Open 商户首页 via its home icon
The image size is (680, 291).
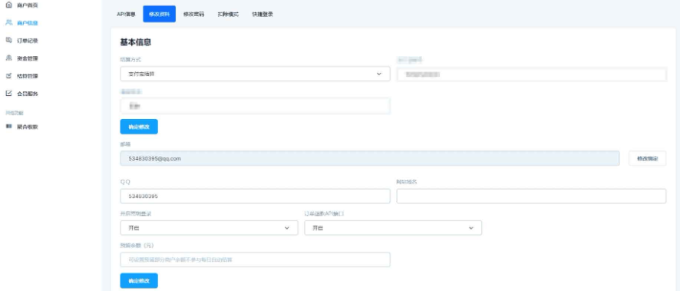pos(8,5)
